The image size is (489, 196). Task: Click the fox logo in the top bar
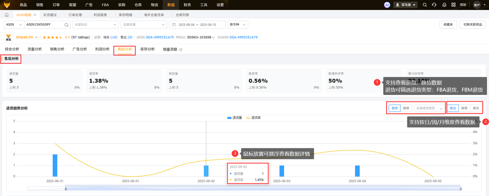[x=6, y=5]
